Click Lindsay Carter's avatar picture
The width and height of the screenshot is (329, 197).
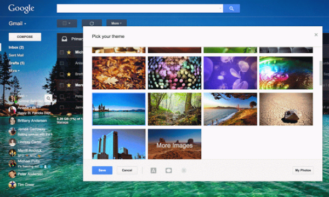[x=13, y=142]
